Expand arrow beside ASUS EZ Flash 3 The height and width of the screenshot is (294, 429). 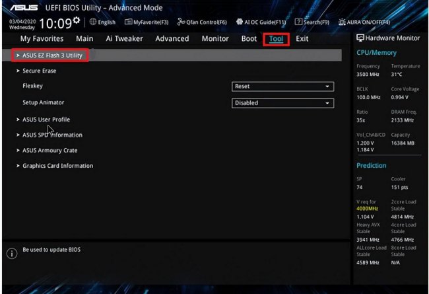18,55
